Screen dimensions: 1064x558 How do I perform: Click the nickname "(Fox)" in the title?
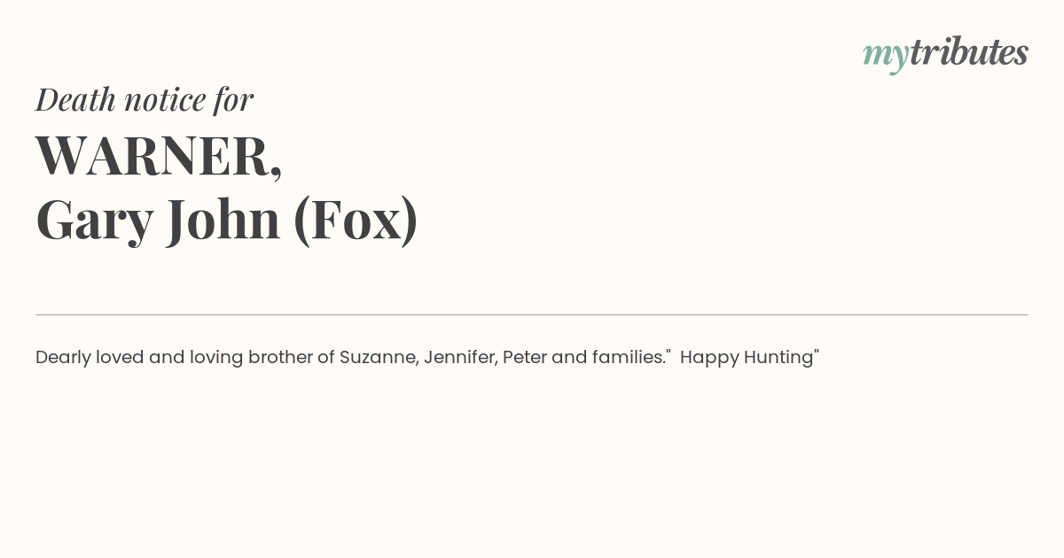tap(356, 221)
